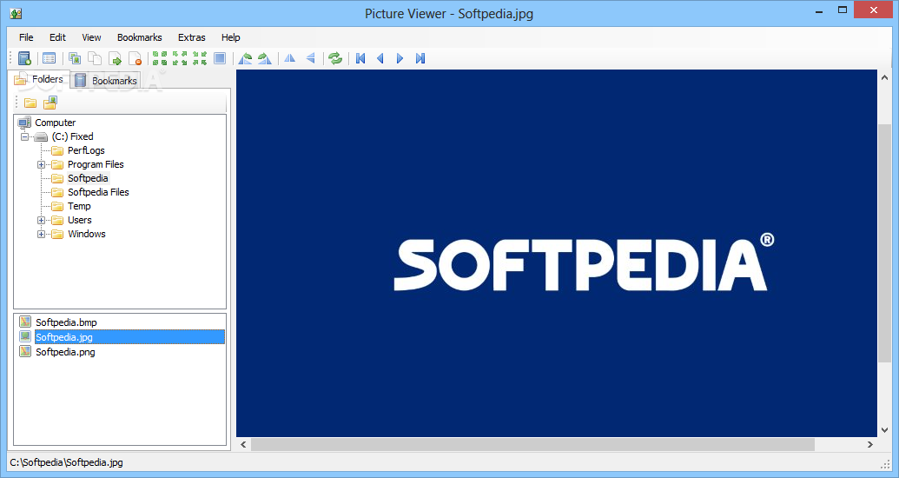Click the zoom in (outward arrows) toolbar icon
Viewport: 899px width, 478px height.
180,58
